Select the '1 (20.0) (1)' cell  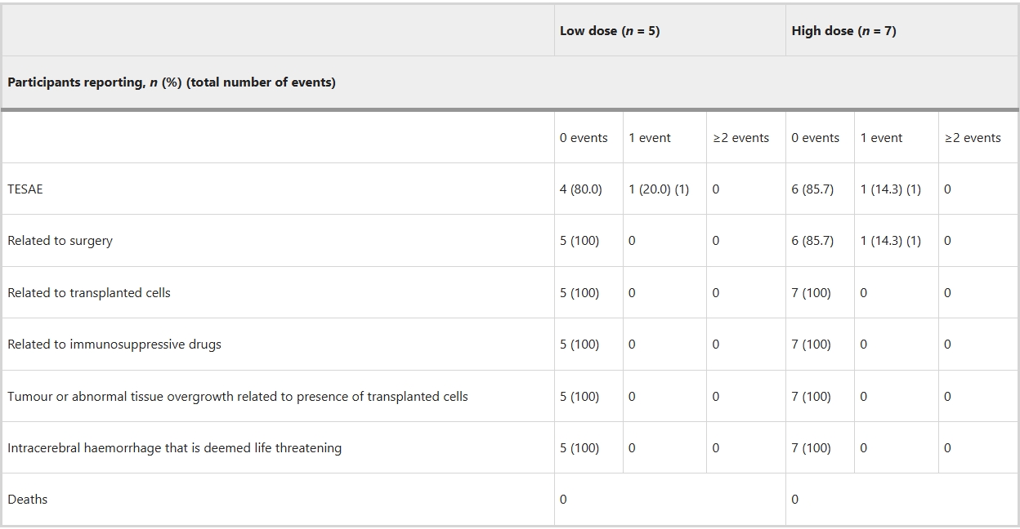click(659, 189)
